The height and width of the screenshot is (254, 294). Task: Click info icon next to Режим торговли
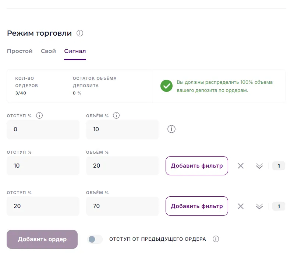(x=80, y=33)
